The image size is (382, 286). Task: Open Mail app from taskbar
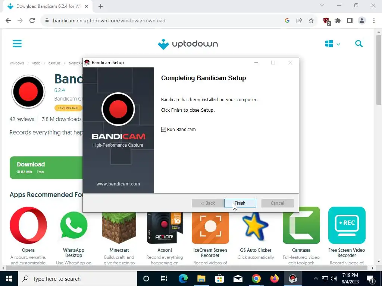click(x=238, y=279)
